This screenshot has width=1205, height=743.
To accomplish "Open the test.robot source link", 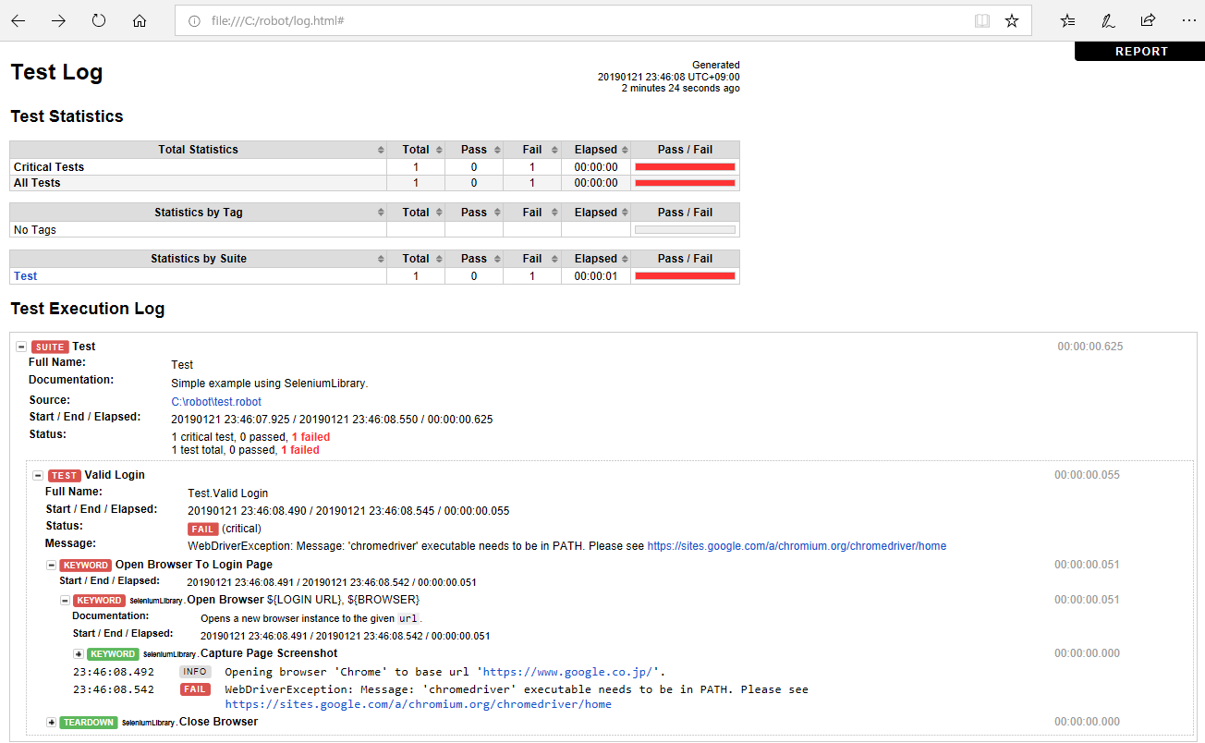I will 215,402.
